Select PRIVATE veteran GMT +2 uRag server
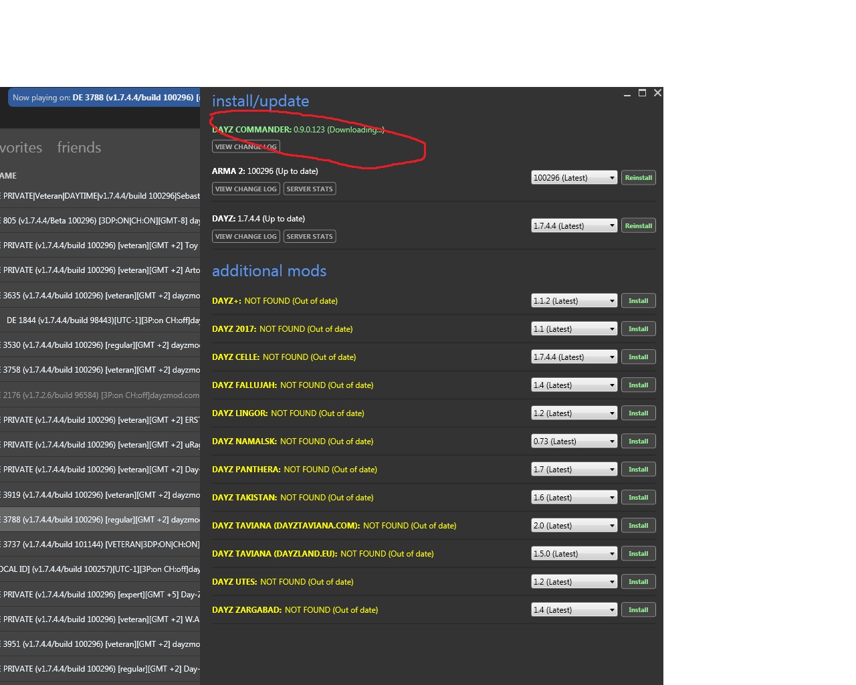Viewport: 856px width, 685px height. 100,445
